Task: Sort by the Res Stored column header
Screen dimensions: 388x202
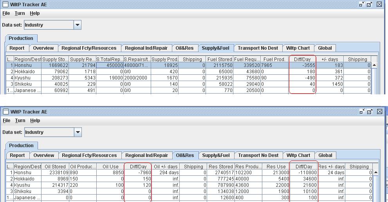Action: click(x=220, y=167)
